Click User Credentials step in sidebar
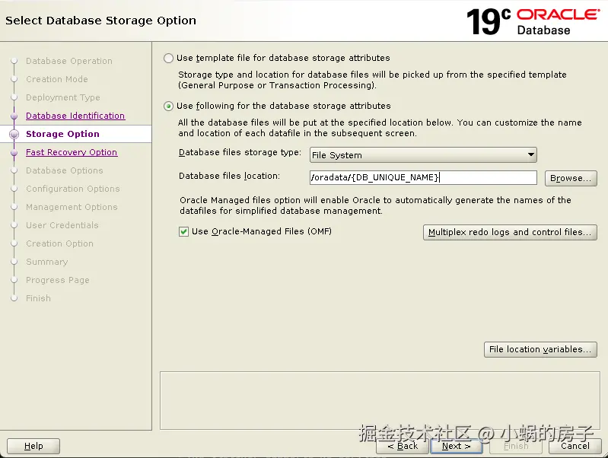 click(x=62, y=225)
